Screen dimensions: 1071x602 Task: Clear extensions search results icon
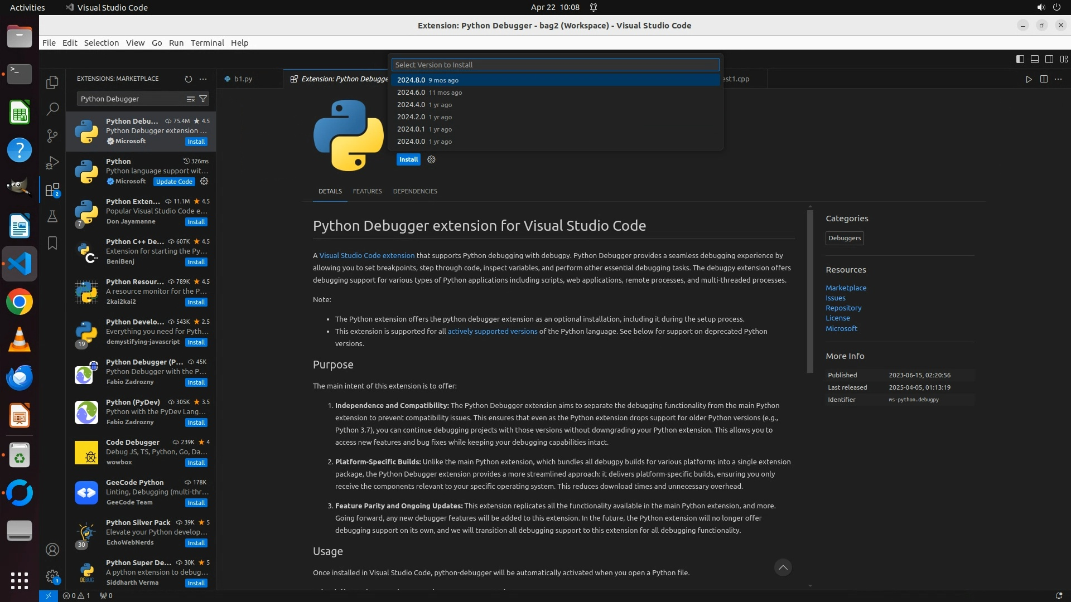(190, 99)
